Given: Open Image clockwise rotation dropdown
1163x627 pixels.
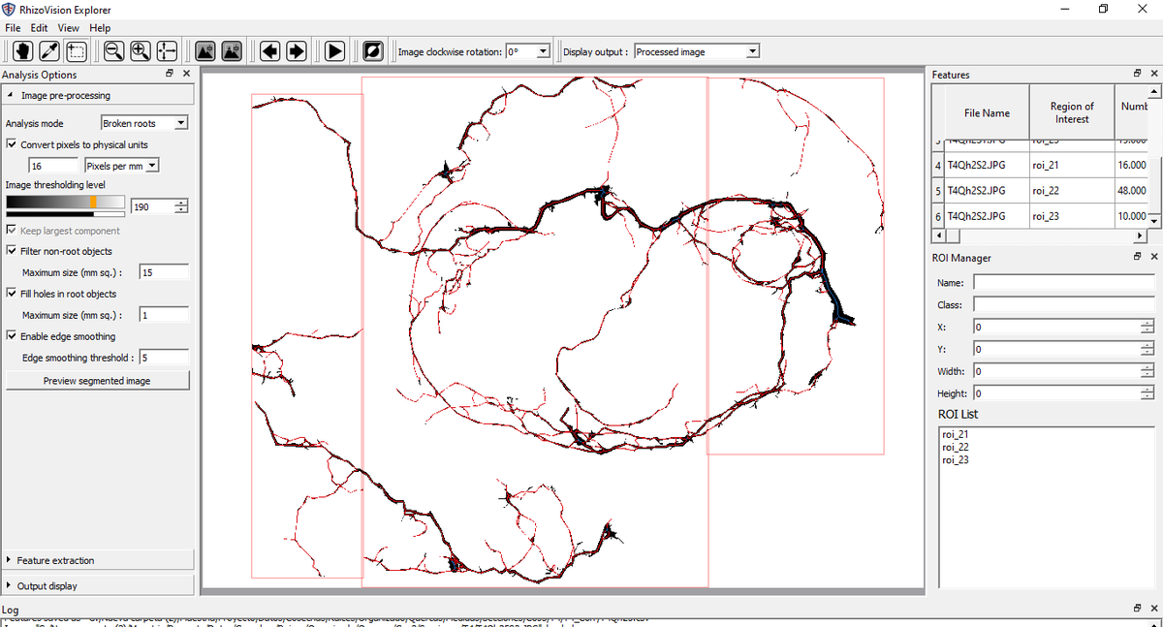Looking at the screenshot, I should coord(528,51).
